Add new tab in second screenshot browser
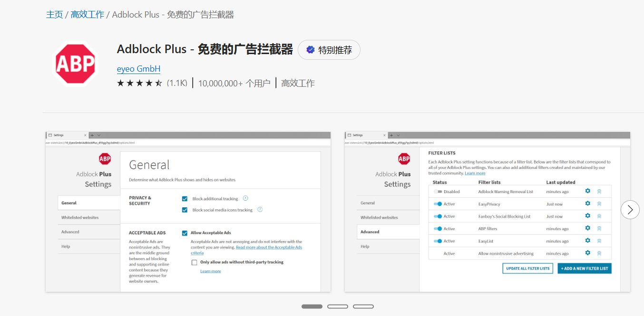The width and height of the screenshot is (644, 316). pos(391,135)
